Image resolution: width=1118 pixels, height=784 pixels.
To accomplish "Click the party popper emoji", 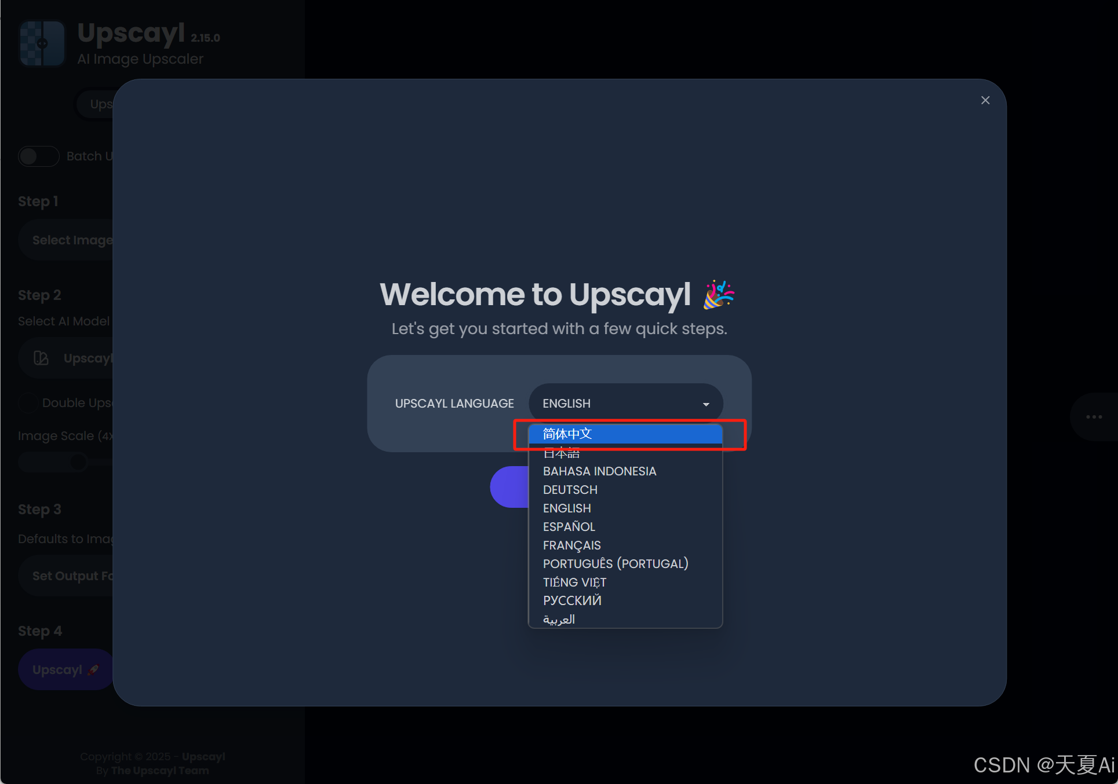I will pyautogui.click(x=718, y=294).
